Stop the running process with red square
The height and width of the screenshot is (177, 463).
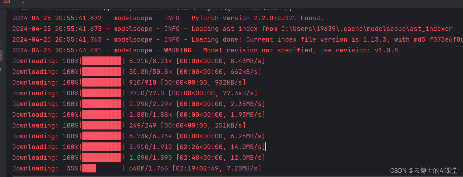coord(7,1)
